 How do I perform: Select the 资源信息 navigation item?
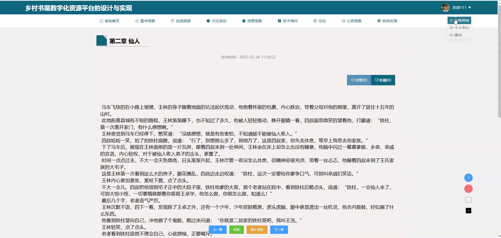pyautogui.click(x=252, y=21)
